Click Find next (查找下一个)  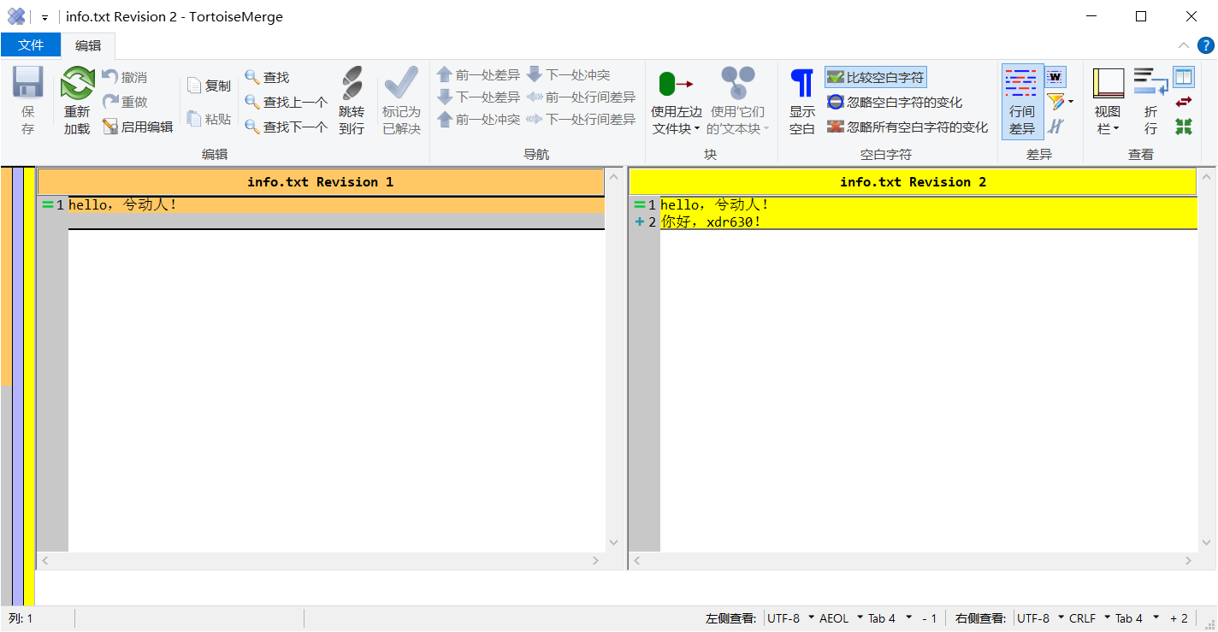287,127
